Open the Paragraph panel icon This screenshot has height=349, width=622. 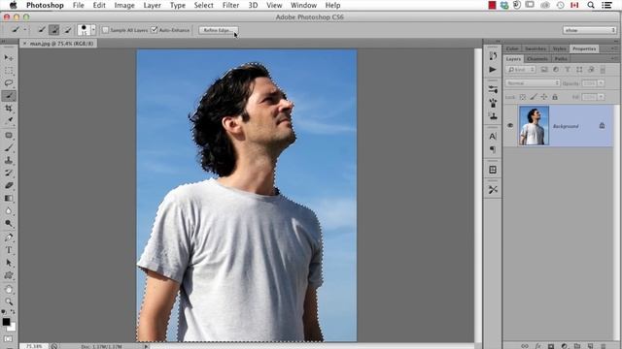point(493,149)
